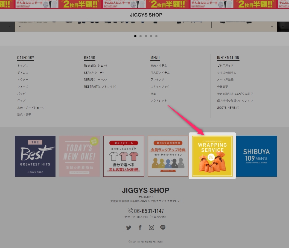Open the 会員ランクアップ特典 banner
This screenshot has height=248, width=289.
point(168,156)
